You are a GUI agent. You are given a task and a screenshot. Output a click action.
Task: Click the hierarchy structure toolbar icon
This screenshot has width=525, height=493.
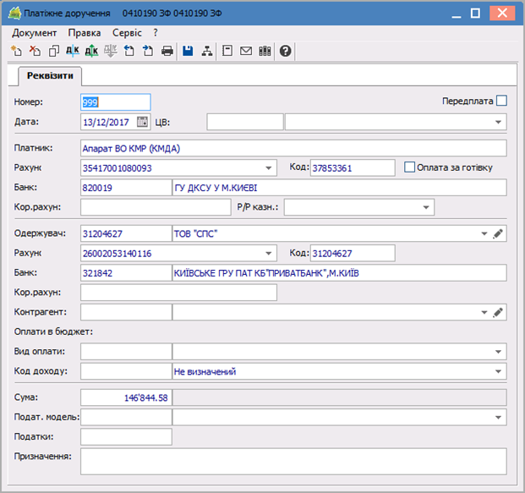click(206, 52)
